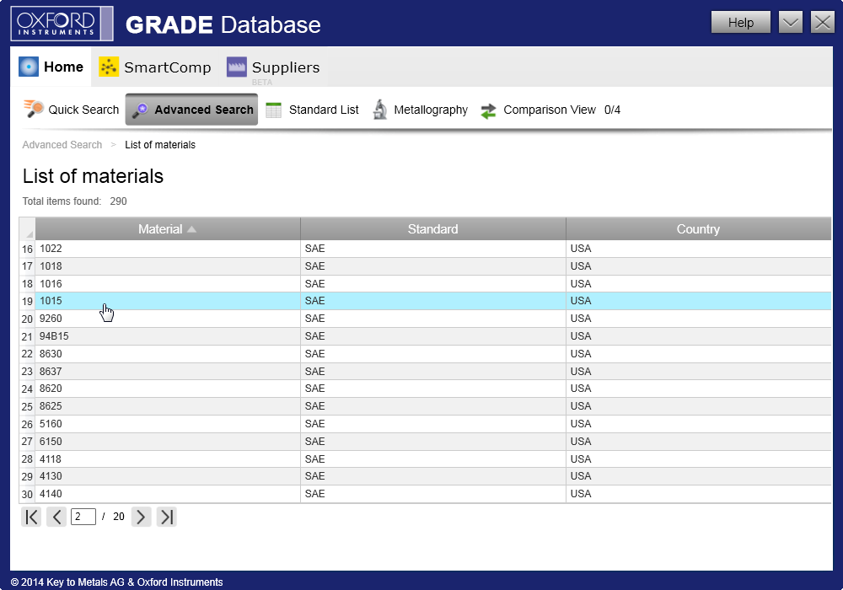
Task: Sort by the Country column header
Action: point(698,229)
